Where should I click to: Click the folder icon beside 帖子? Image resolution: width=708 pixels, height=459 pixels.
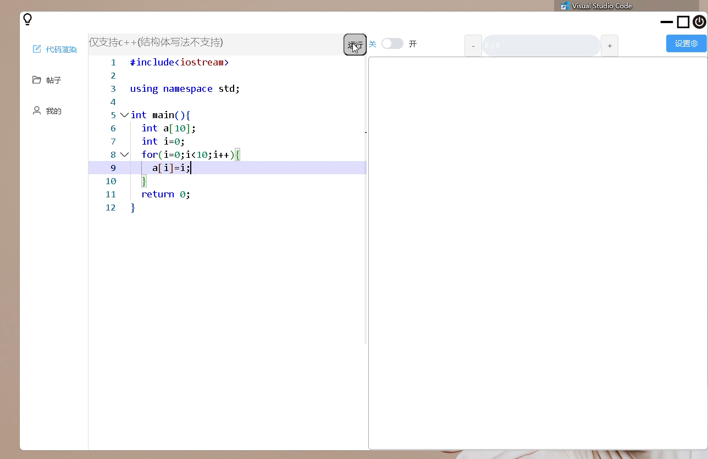37,80
